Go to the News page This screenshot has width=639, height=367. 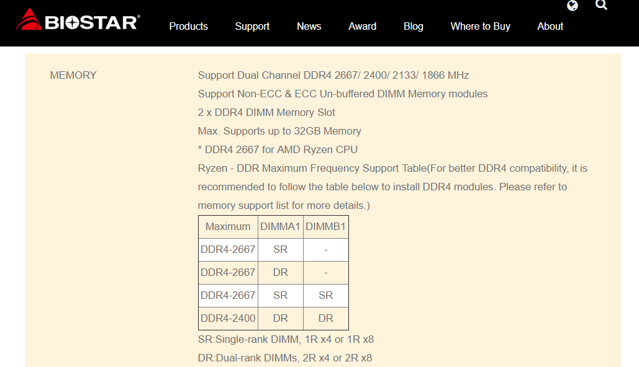tap(309, 26)
